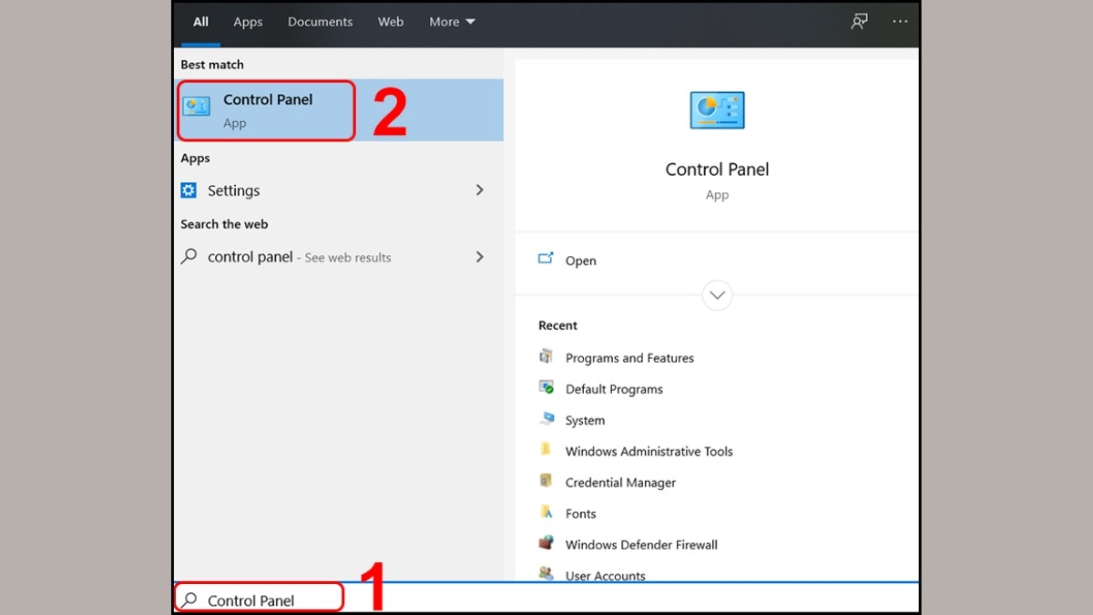Image resolution: width=1093 pixels, height=615 pixels.
Task: Click the Windows Defender Firewall icon
Action: tap(546, 543)
